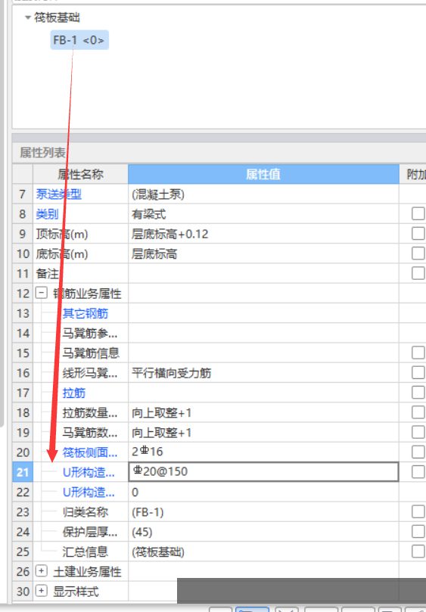Open the 拉筋 property link in row 17
426x612 pixels.
click(74, 393)
